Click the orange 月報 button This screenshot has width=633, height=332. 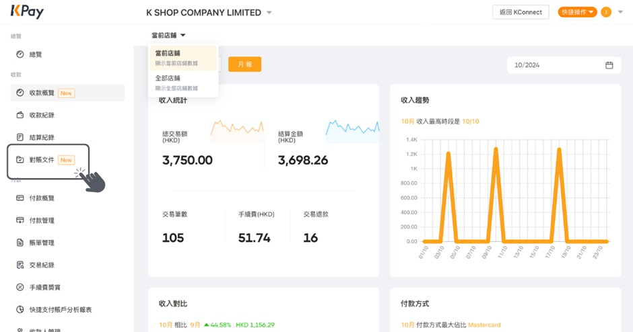[244, 65]
